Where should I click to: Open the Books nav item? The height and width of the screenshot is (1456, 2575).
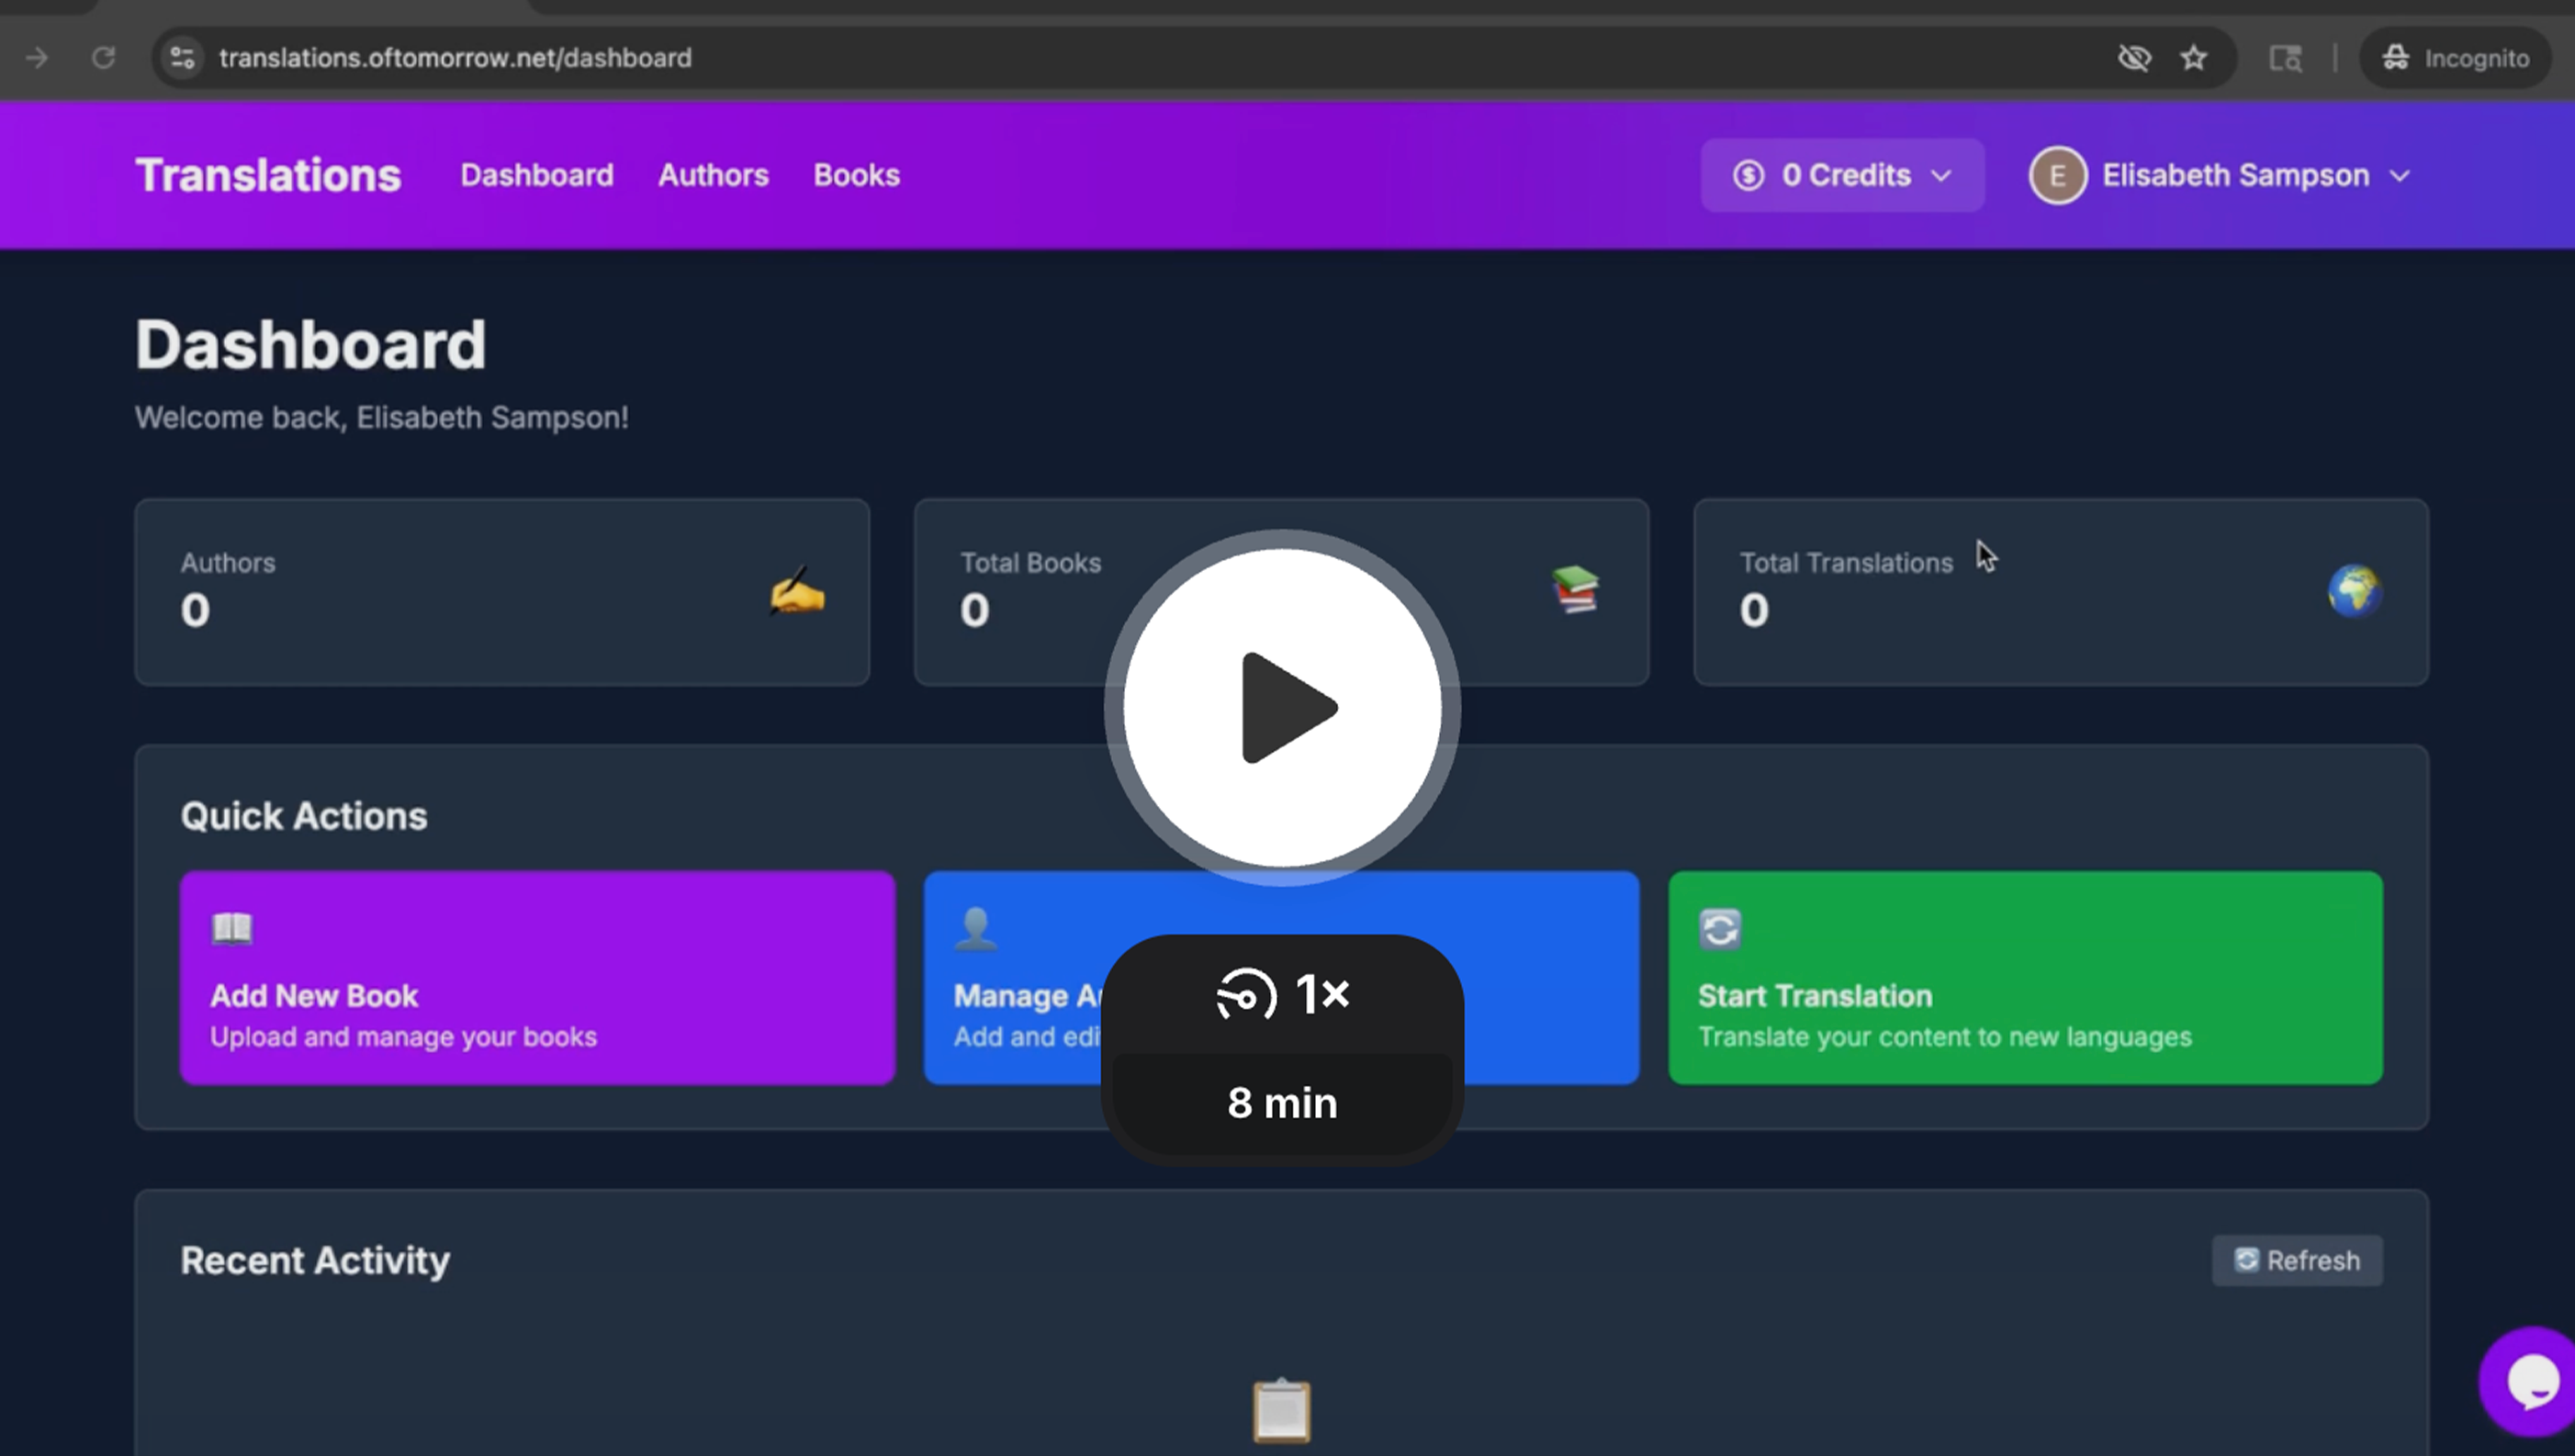(856, 175)
